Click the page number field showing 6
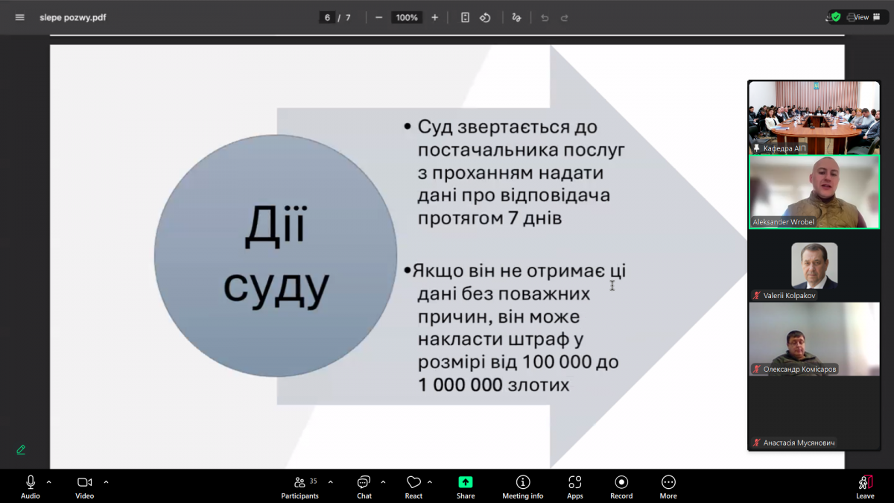 pos(327,17)
